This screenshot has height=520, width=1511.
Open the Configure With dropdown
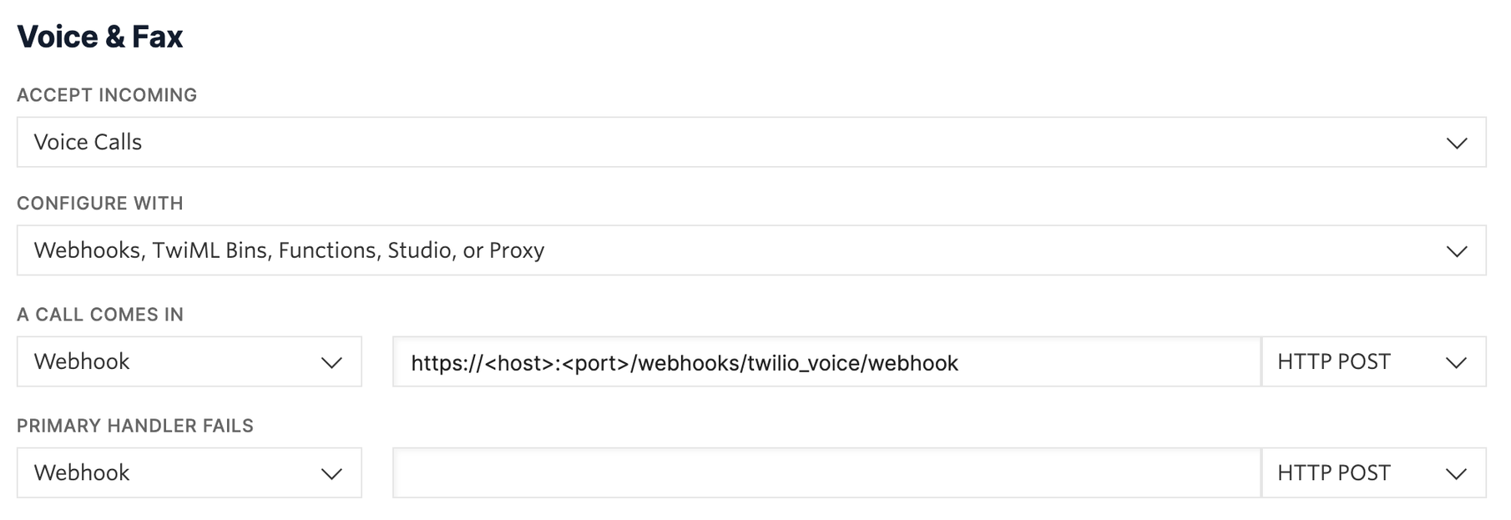[751, 250]
